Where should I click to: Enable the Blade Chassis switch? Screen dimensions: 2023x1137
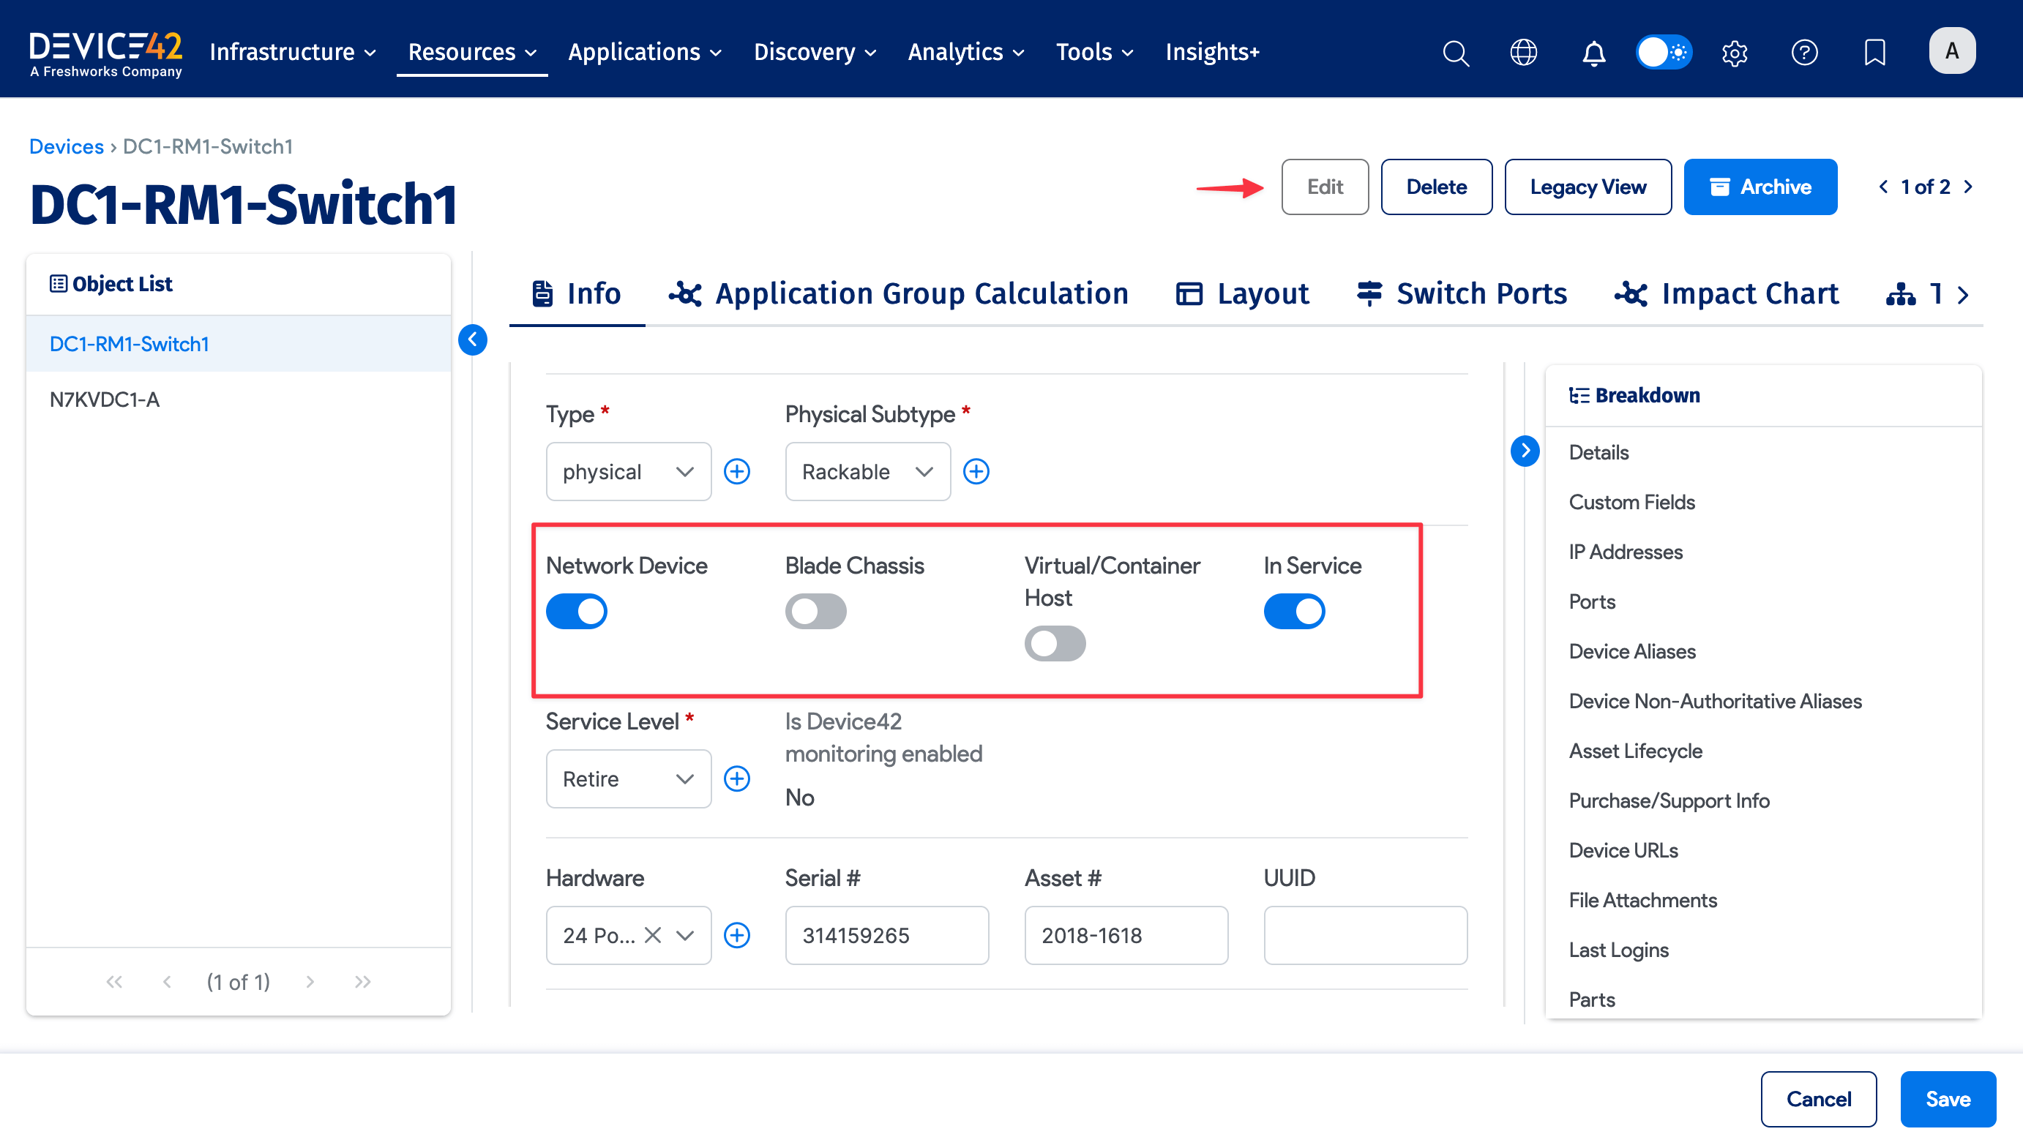click(x=815, y=612)
